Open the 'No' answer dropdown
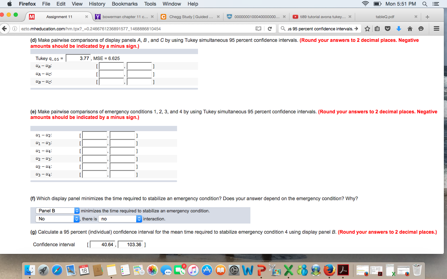Image resolution: width=447 pixels, height=279 pixels. pos(58,219)
